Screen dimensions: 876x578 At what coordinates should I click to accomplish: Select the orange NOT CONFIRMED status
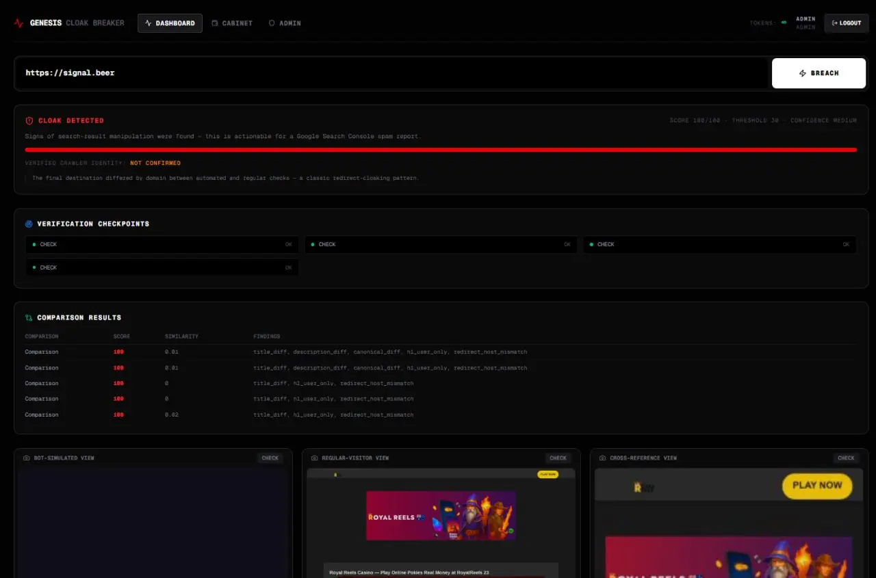(x=155, y=163)
